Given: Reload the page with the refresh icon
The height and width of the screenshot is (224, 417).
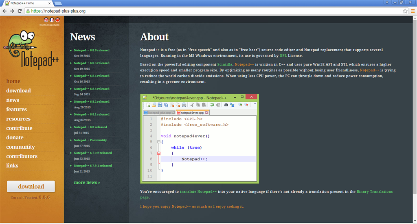Looking at the screenshot, I should coord(20,11).
